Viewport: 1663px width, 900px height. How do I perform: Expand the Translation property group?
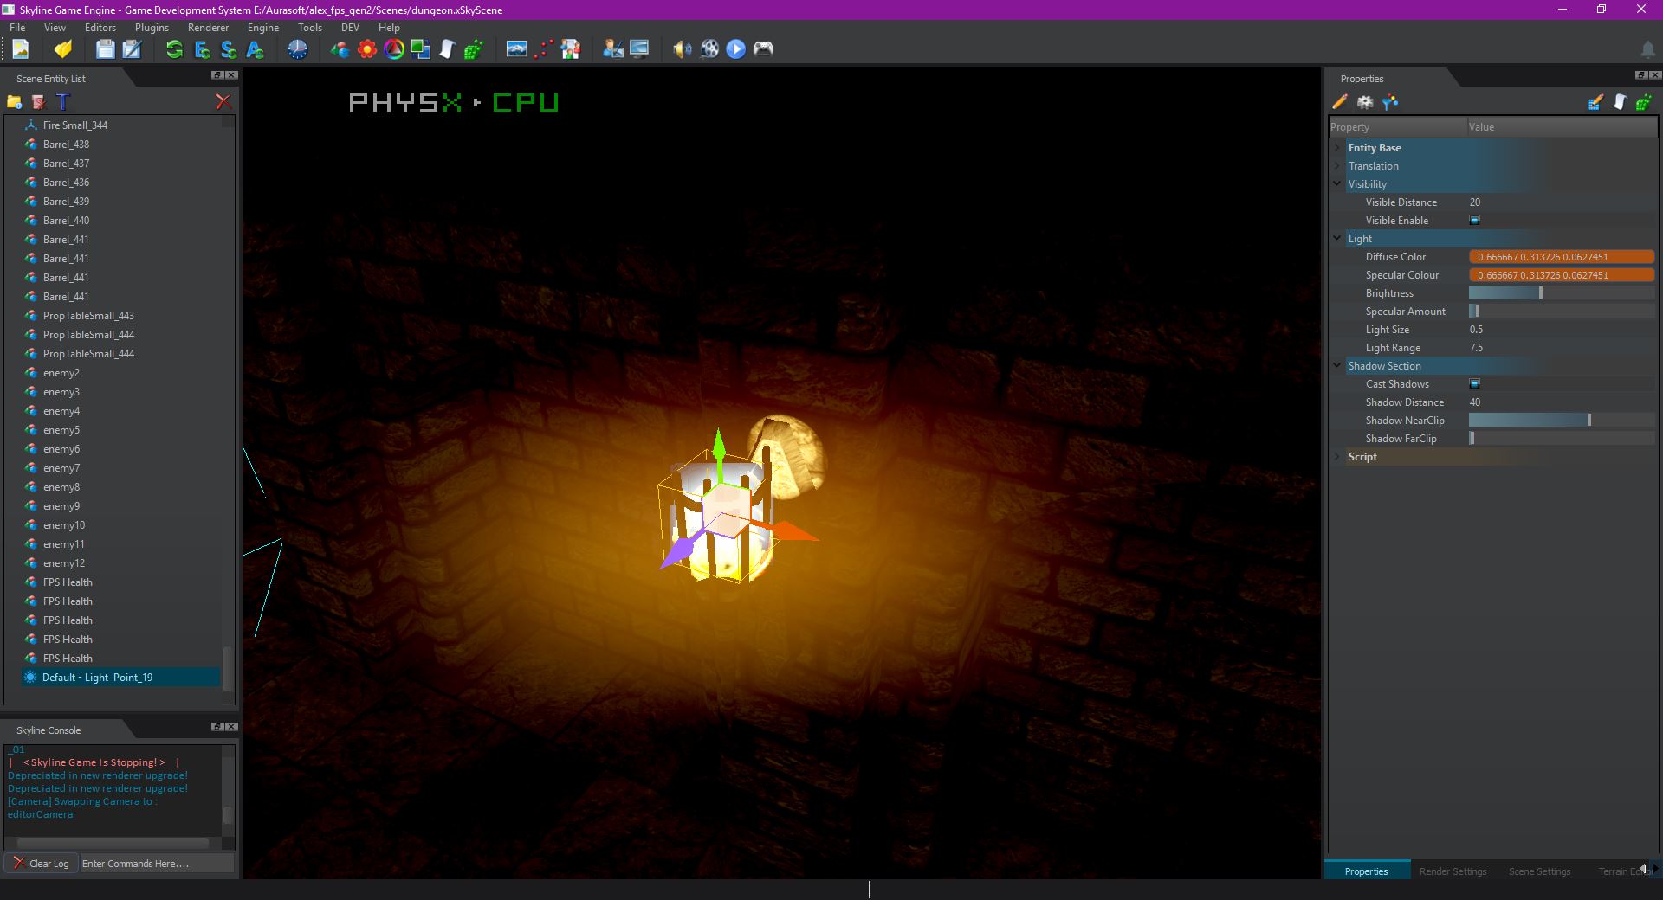pyautogui.click(x=1337, y=166)
